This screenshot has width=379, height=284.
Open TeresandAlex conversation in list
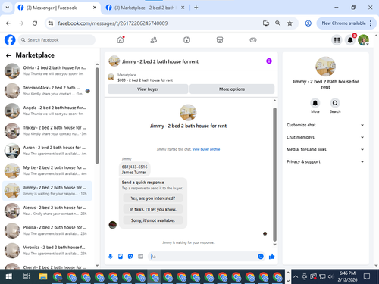coord(47,91)
